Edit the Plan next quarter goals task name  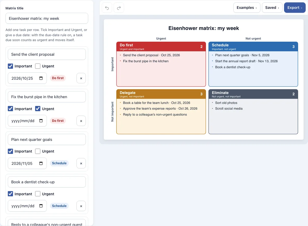[47, 140]
